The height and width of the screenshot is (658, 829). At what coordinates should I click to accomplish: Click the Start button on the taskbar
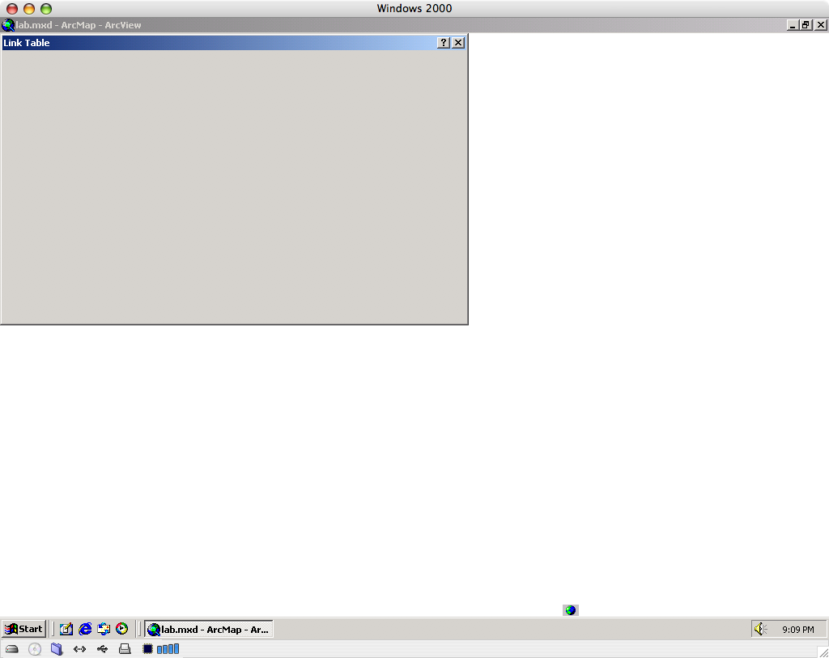point(23,629)
